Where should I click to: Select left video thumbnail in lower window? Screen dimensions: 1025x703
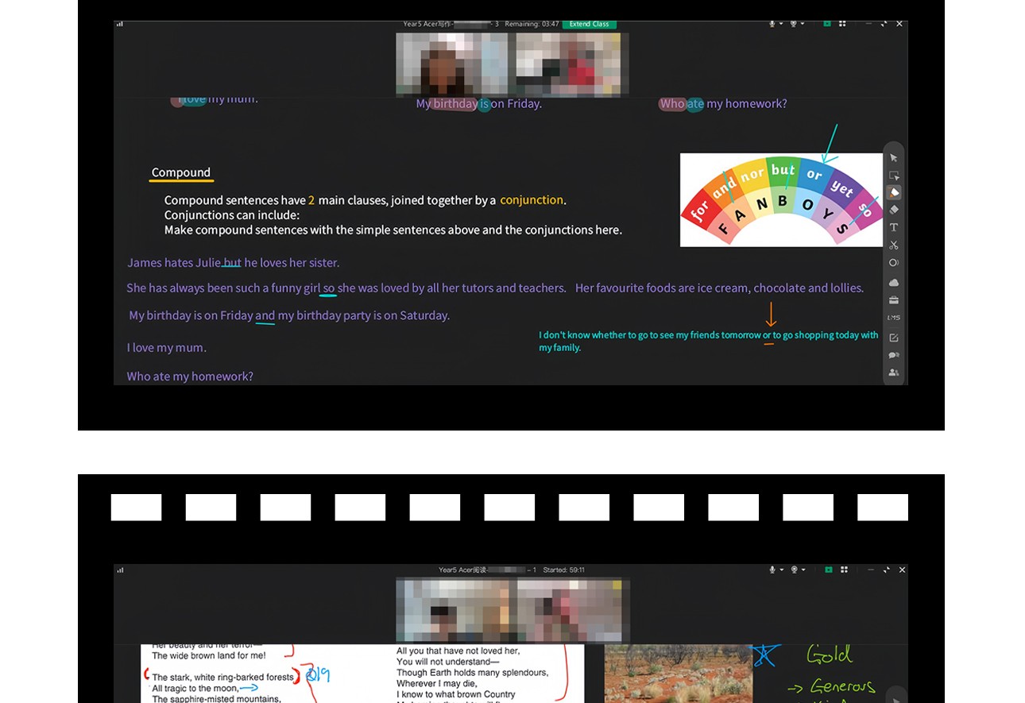tap(453, 610)
